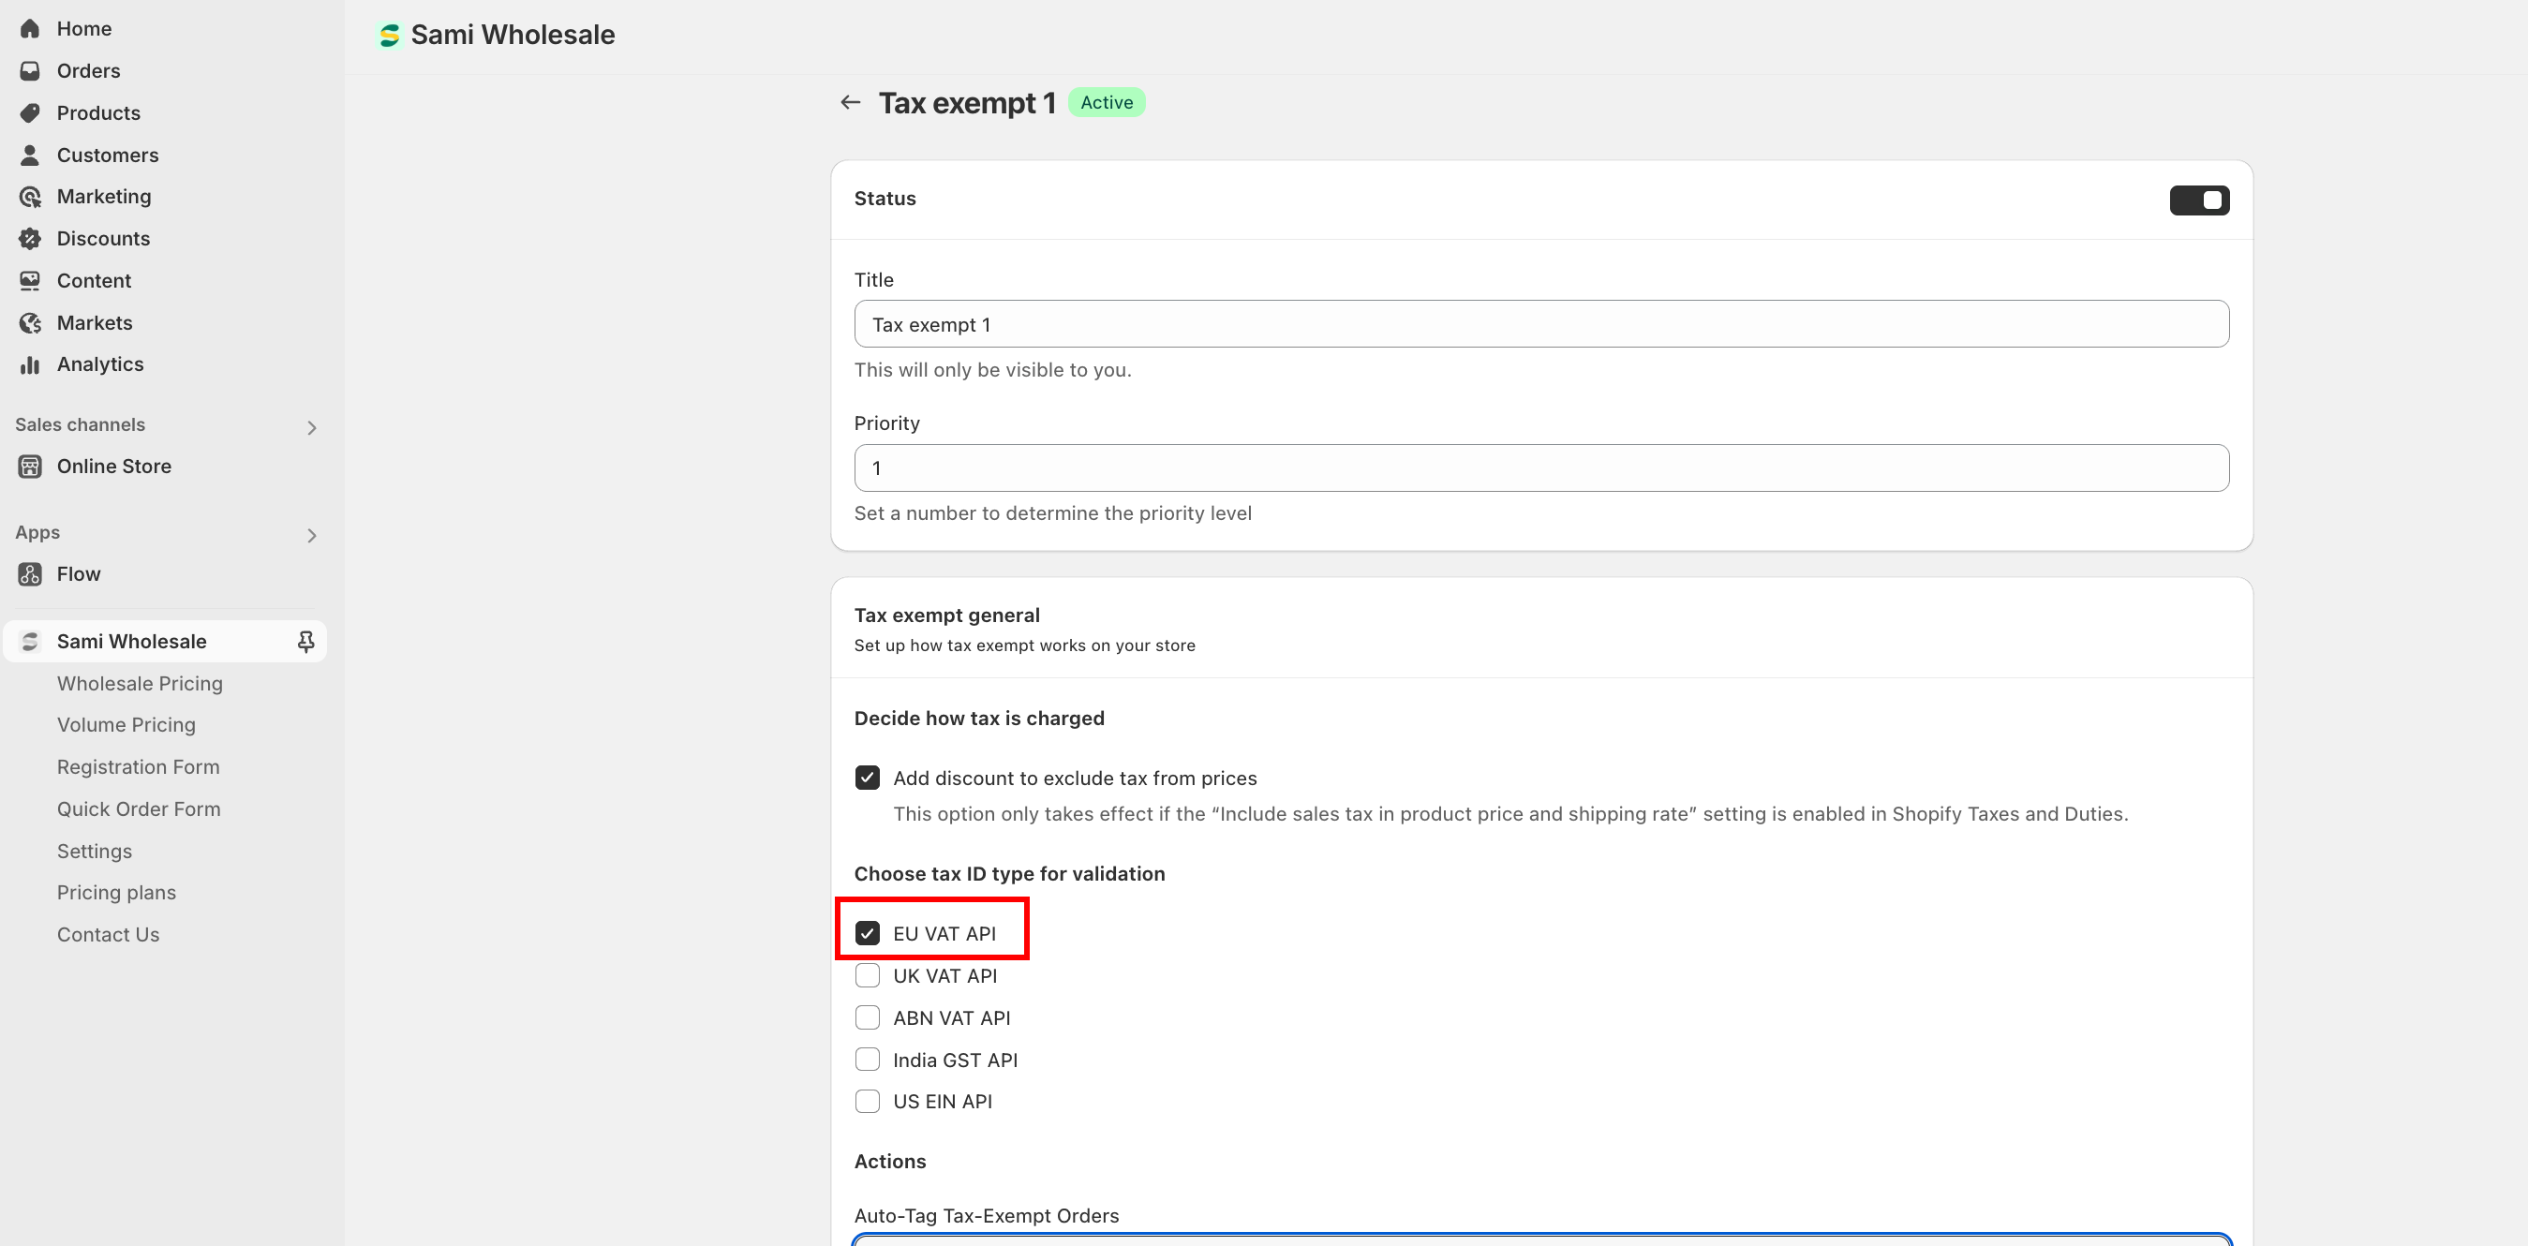Focus the Priority number field
Screen dimensions: 2528x1246
pos(1540,468)
